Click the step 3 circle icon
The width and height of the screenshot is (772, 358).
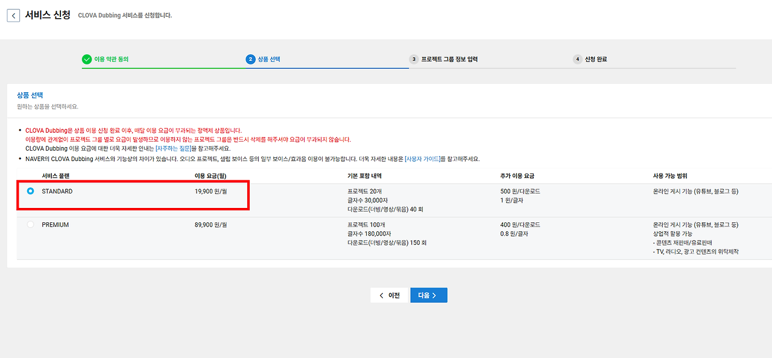[x=414, y=59]
